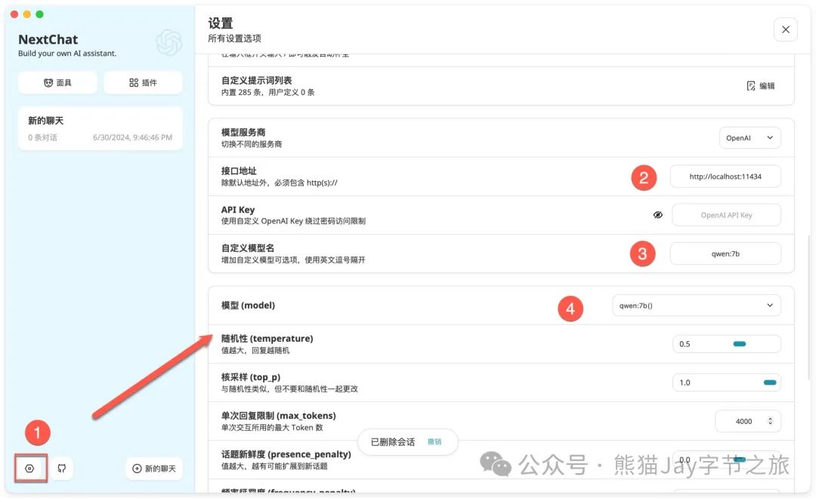Viewport: 816px width, 498px height.
Task: Open the GitHub repository icon
Action: [x=62, y=469]
